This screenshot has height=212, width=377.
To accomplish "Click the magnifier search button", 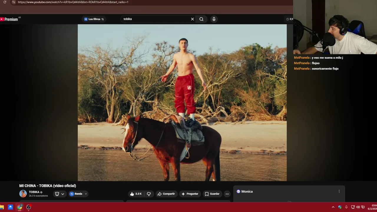I will click(x=201, y=19).
